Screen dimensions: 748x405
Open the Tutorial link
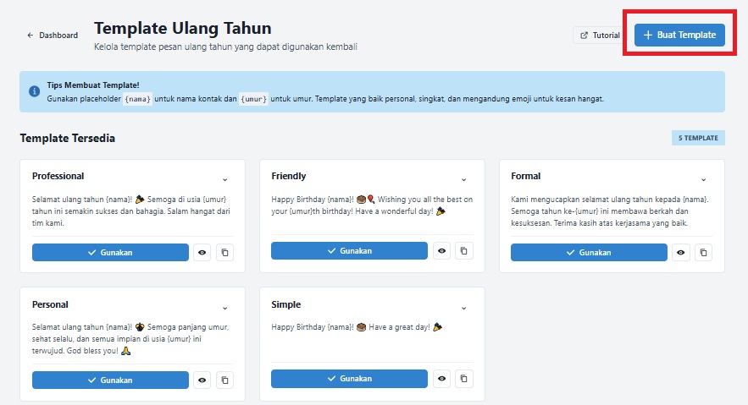click(600, 36)
